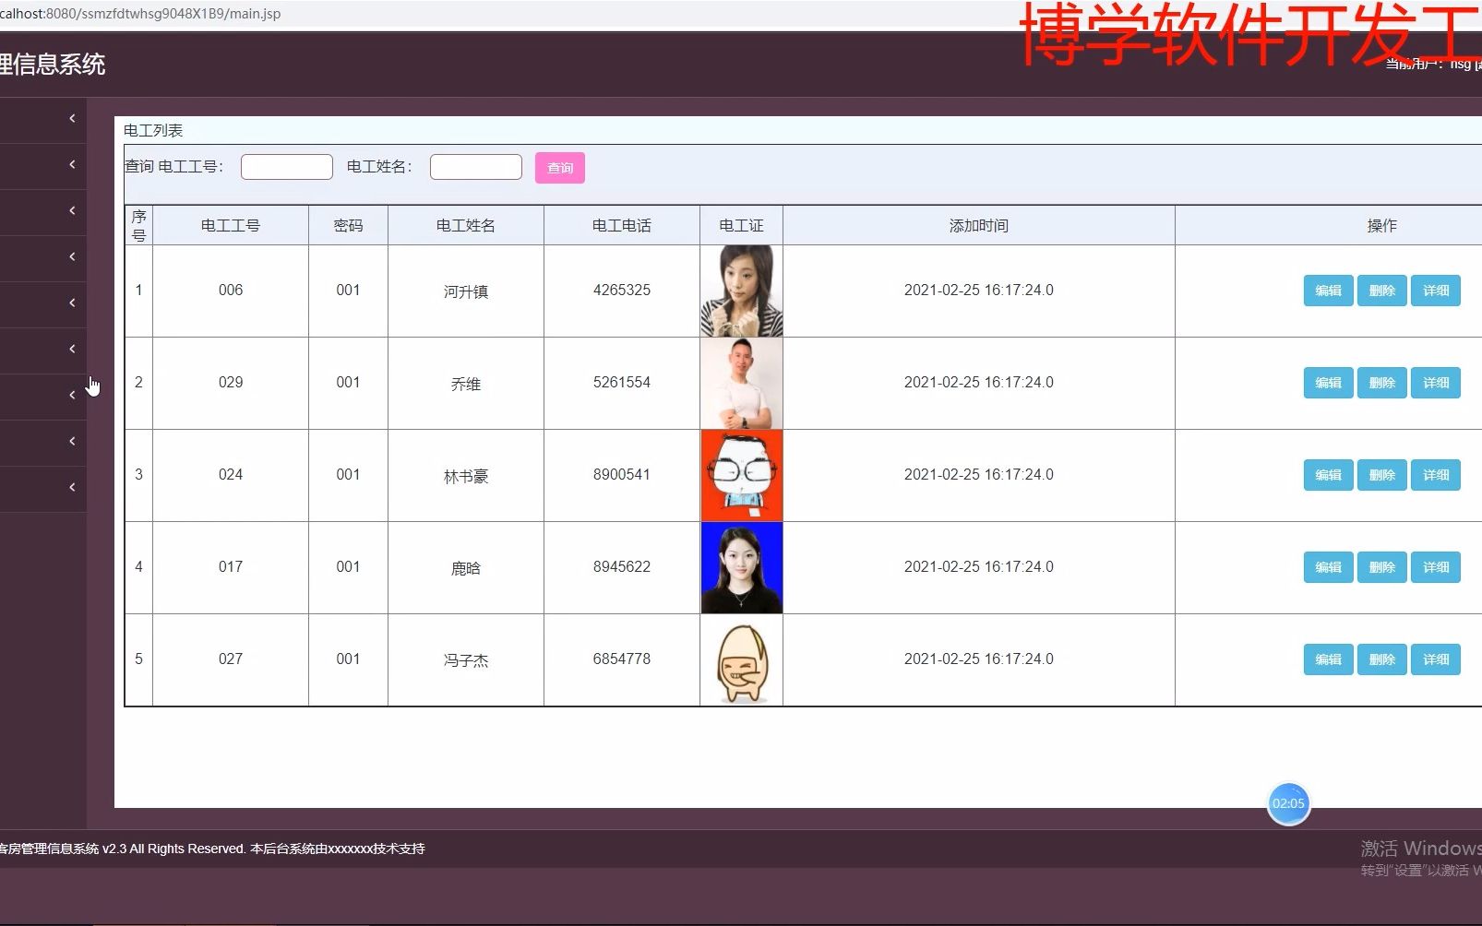Click the blue 02:05 timer bubble

coord(1288,803)
